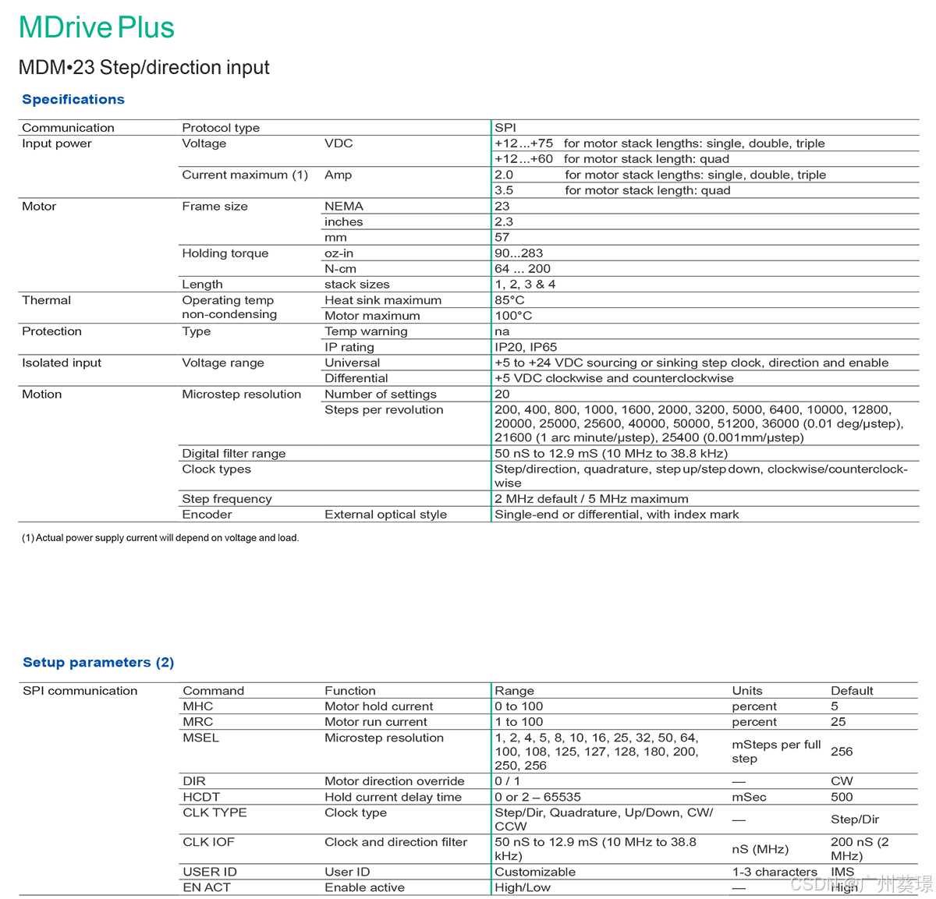Select the "Digital filter range" cell
Viewport: 936px width, 899px height.
pos(234,454)
